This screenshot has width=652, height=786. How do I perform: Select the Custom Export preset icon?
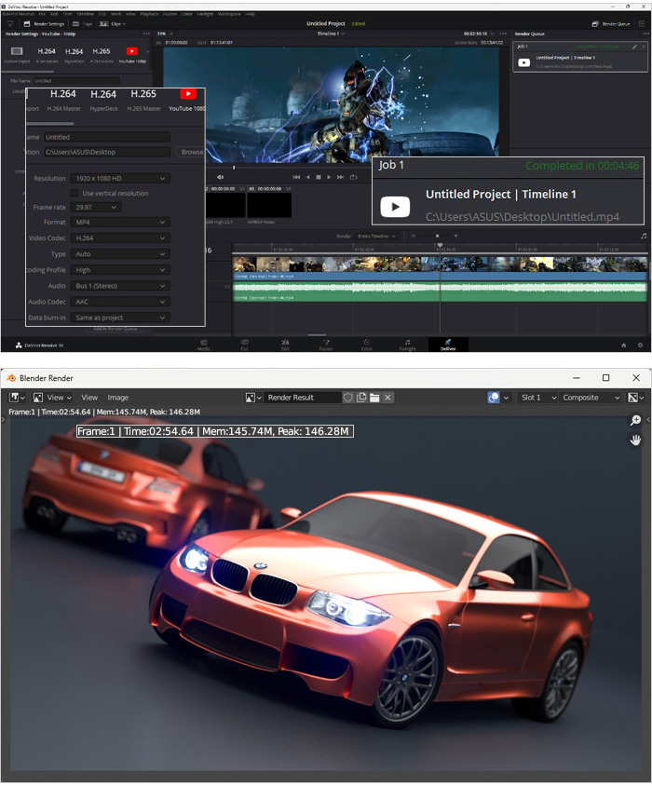tap(17, 51)
